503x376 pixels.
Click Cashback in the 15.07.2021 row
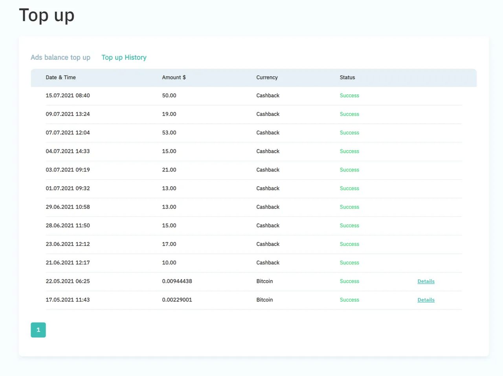tap(268, 95)
